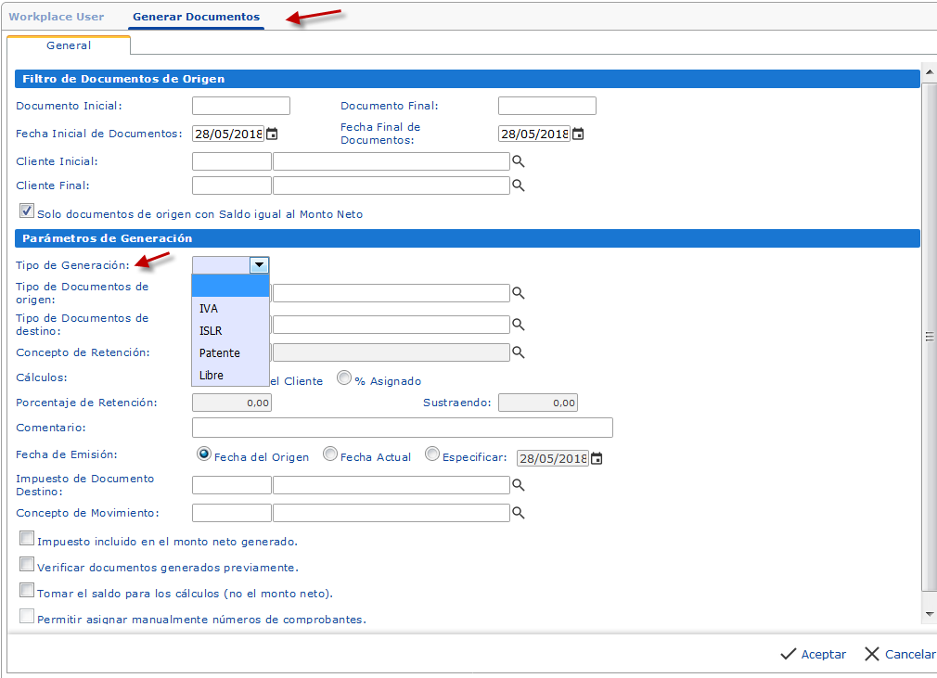Open the Tipo de Documentos de destino lookup
This screenshot has width=937, height=678.
519,324
